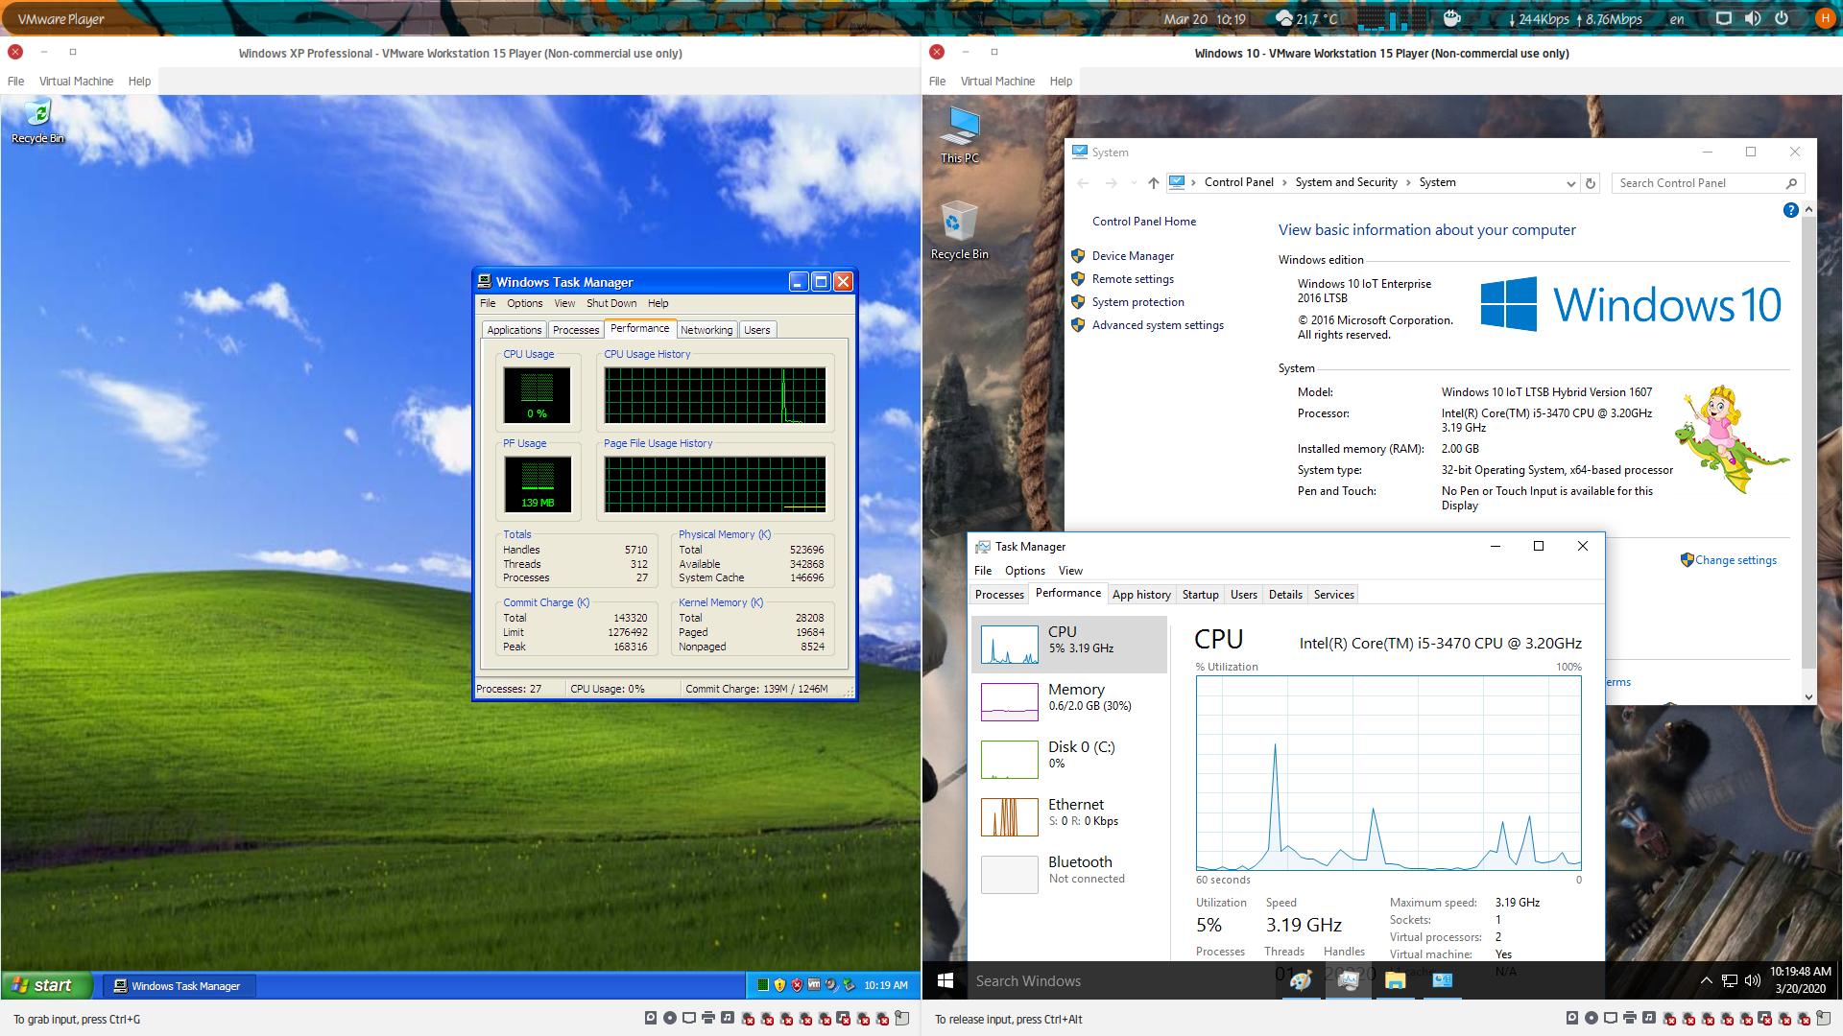Click hard disk icon in XP VM status bar

651,1018
